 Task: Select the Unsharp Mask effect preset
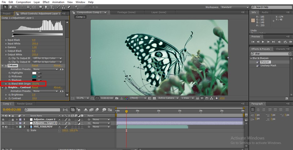(x=268, y=65)
